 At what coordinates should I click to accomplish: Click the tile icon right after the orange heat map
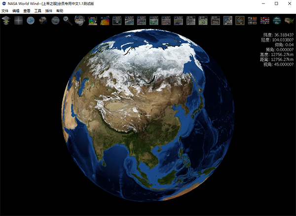(x=117, y=21)
